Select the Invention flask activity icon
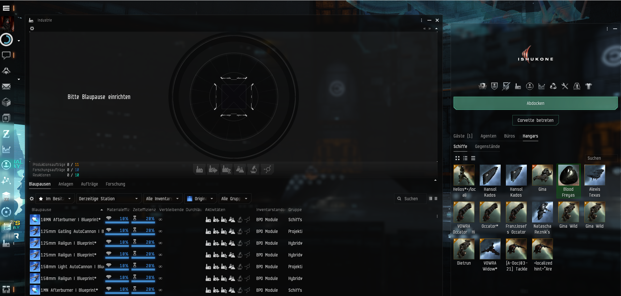 [x=240, y=169]
